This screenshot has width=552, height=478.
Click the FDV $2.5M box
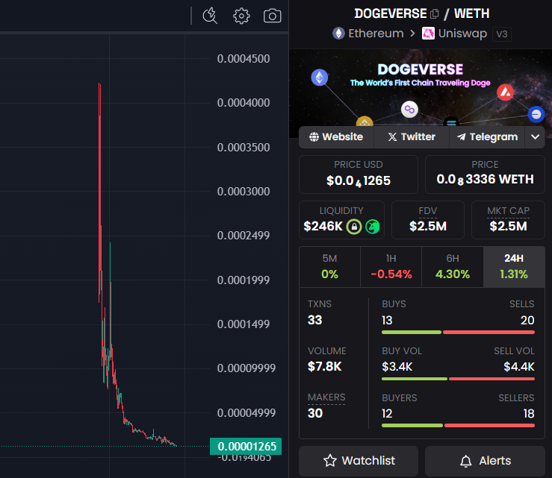(428, 220)
